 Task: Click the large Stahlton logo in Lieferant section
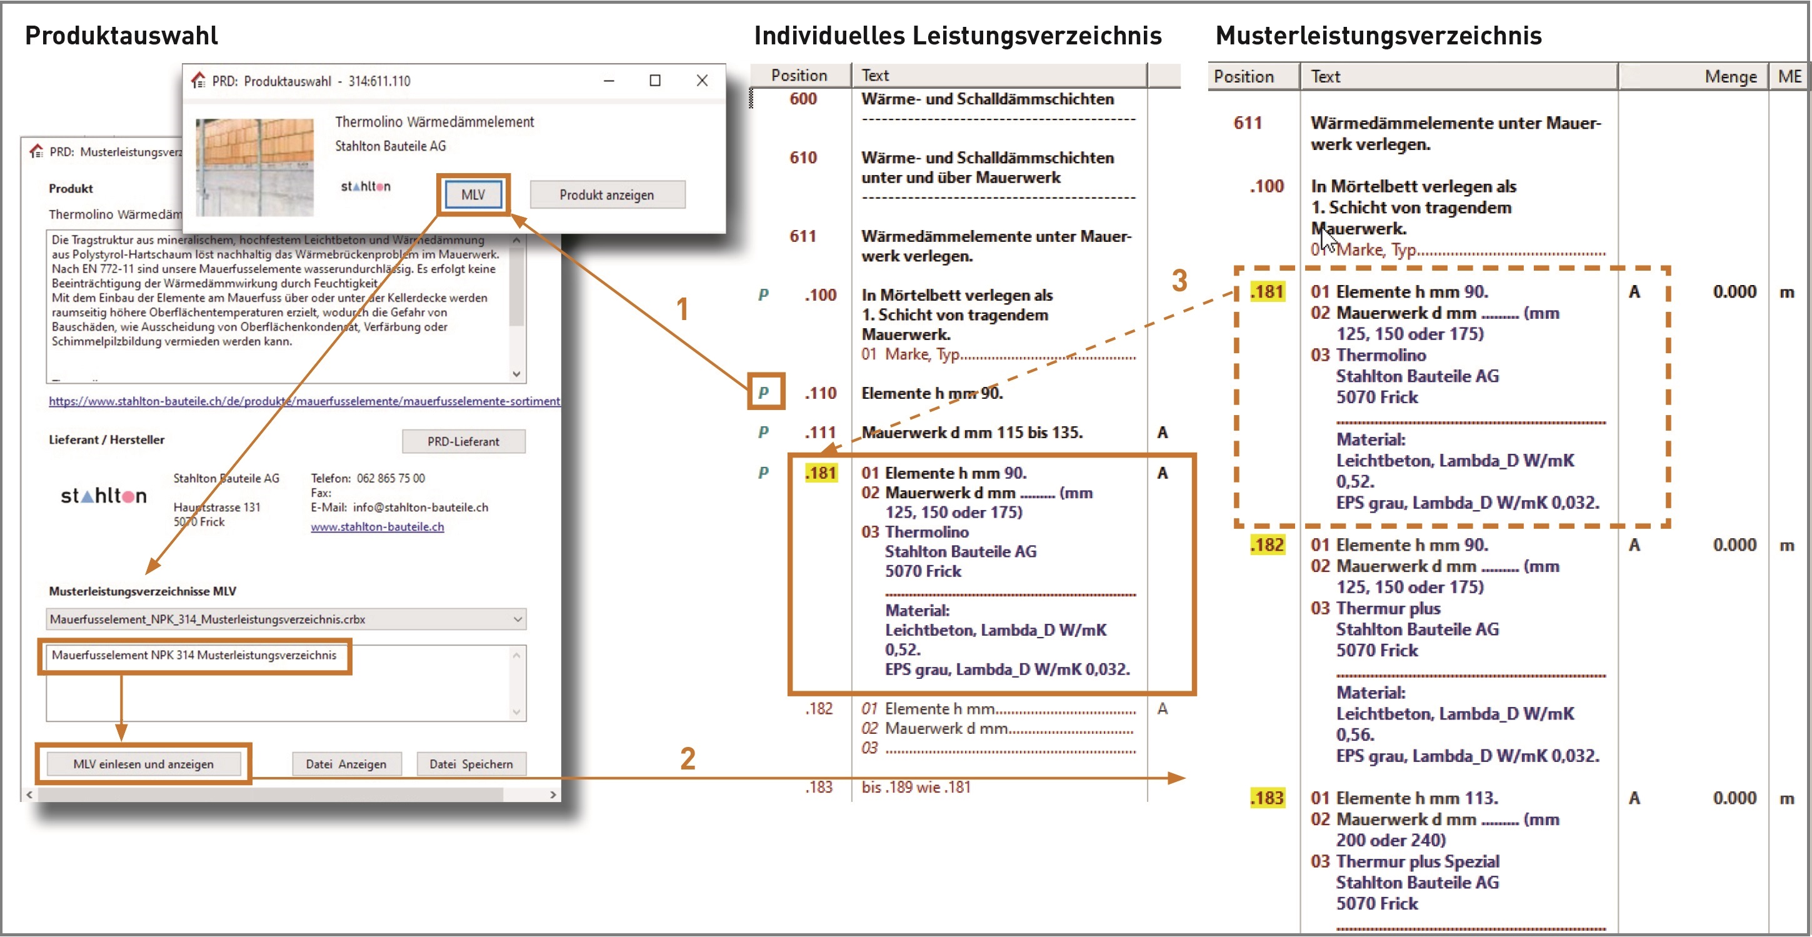(103, 496)
